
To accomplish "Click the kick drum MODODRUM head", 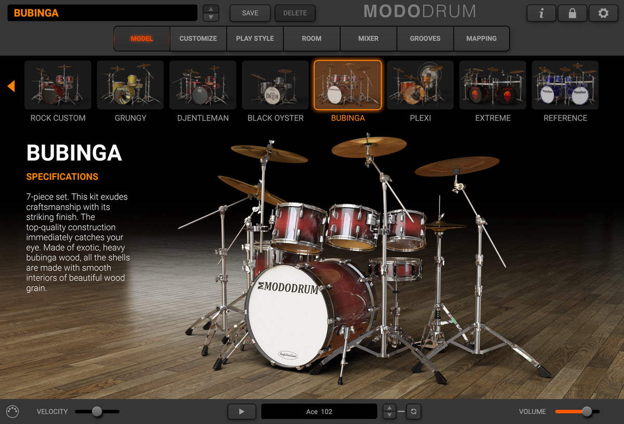I will click(289, 316).
